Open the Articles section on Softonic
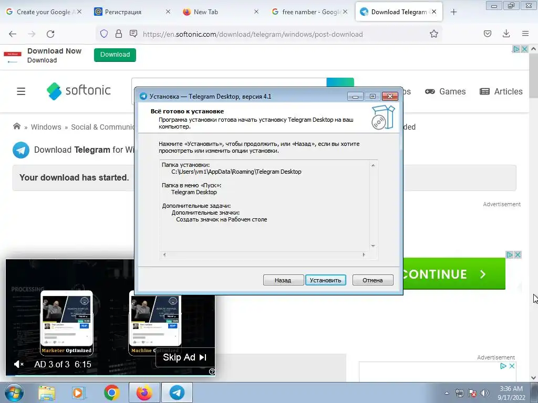 point(501,91)
